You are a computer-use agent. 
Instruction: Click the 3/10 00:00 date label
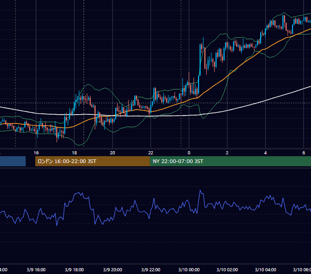click(189, 269)
